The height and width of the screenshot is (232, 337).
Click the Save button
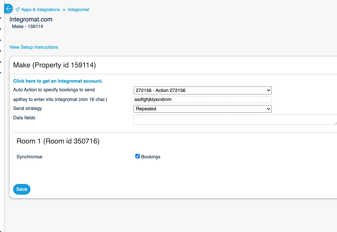tap(22, 189)
